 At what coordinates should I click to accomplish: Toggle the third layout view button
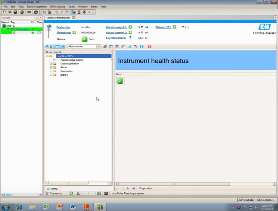click(63, 46)
